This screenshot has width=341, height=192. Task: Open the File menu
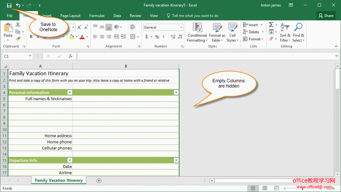10,16
